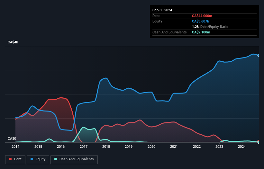This screenshot has width=264, height=169.
Task: Click the CA$3.607b equity value
Action: [200, 21]
